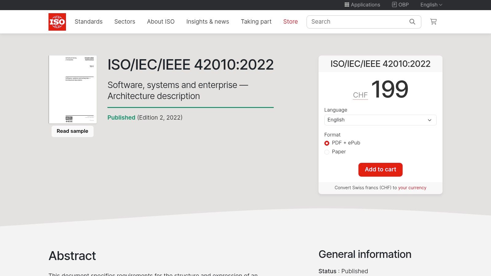Click the search magnifier icon
This screenshot has width=491, height=276.
click(x=412, y=22)
